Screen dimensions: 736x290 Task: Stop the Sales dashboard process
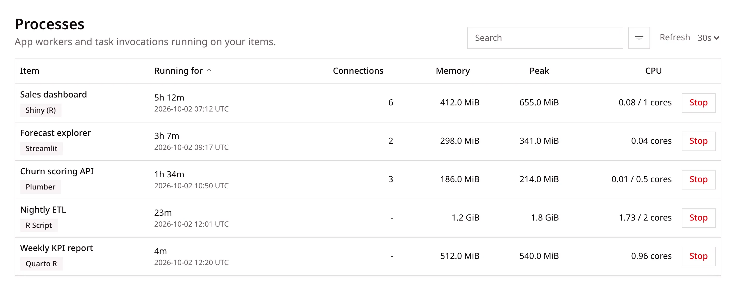pos(699,103)
